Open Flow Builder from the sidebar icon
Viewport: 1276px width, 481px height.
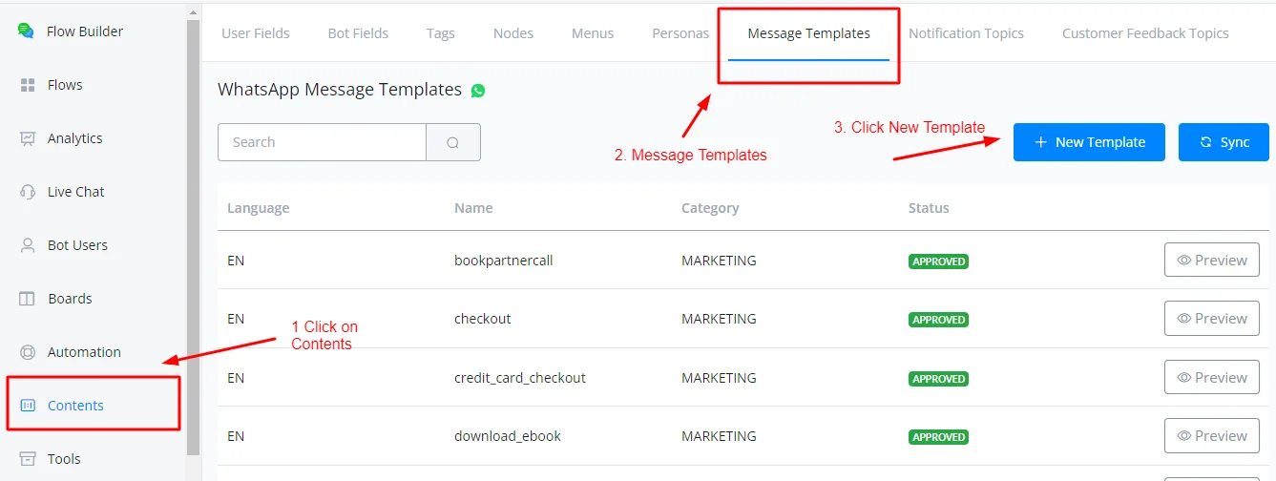click(26, 31)
